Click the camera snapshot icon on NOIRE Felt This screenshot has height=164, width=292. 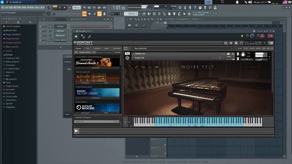pos(228,54)
